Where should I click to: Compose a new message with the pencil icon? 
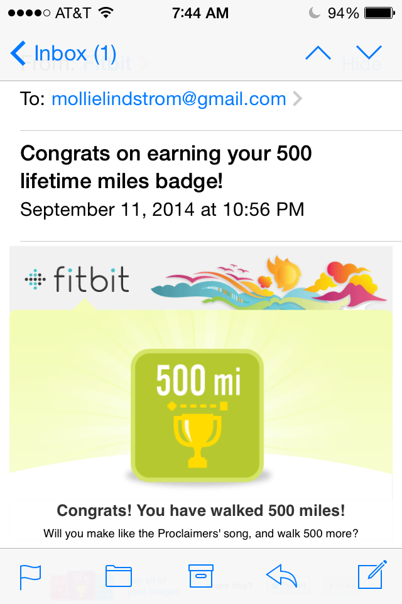pos(371,576)
